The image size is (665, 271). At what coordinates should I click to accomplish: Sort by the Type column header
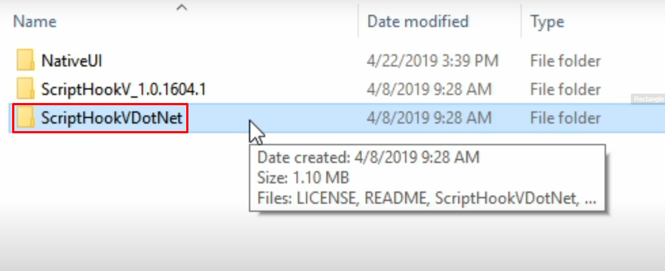(547, 22)
